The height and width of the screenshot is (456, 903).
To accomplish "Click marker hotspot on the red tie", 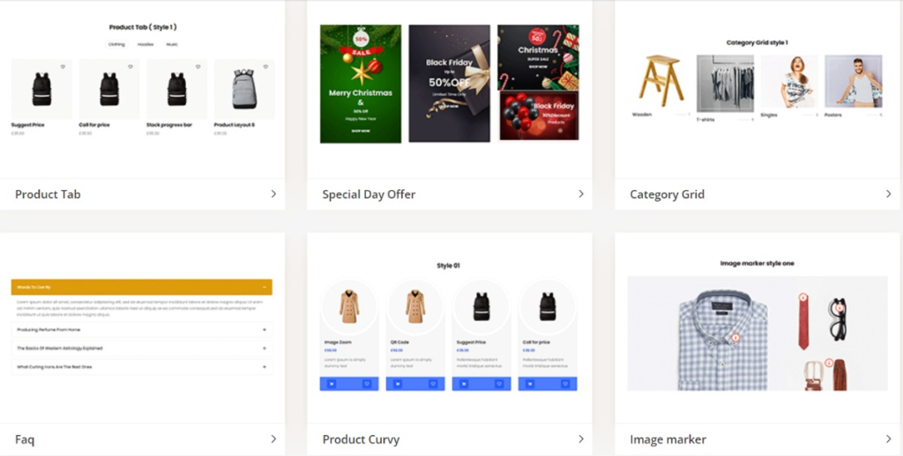I will (x=802, y=298).
